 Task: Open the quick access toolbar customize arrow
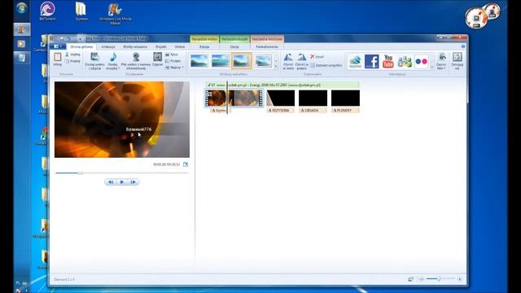click(80, 38)
